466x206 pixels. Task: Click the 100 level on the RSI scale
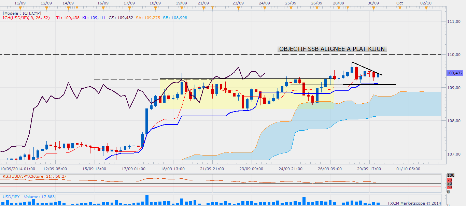pyautogui.click(x=450, y=175)
